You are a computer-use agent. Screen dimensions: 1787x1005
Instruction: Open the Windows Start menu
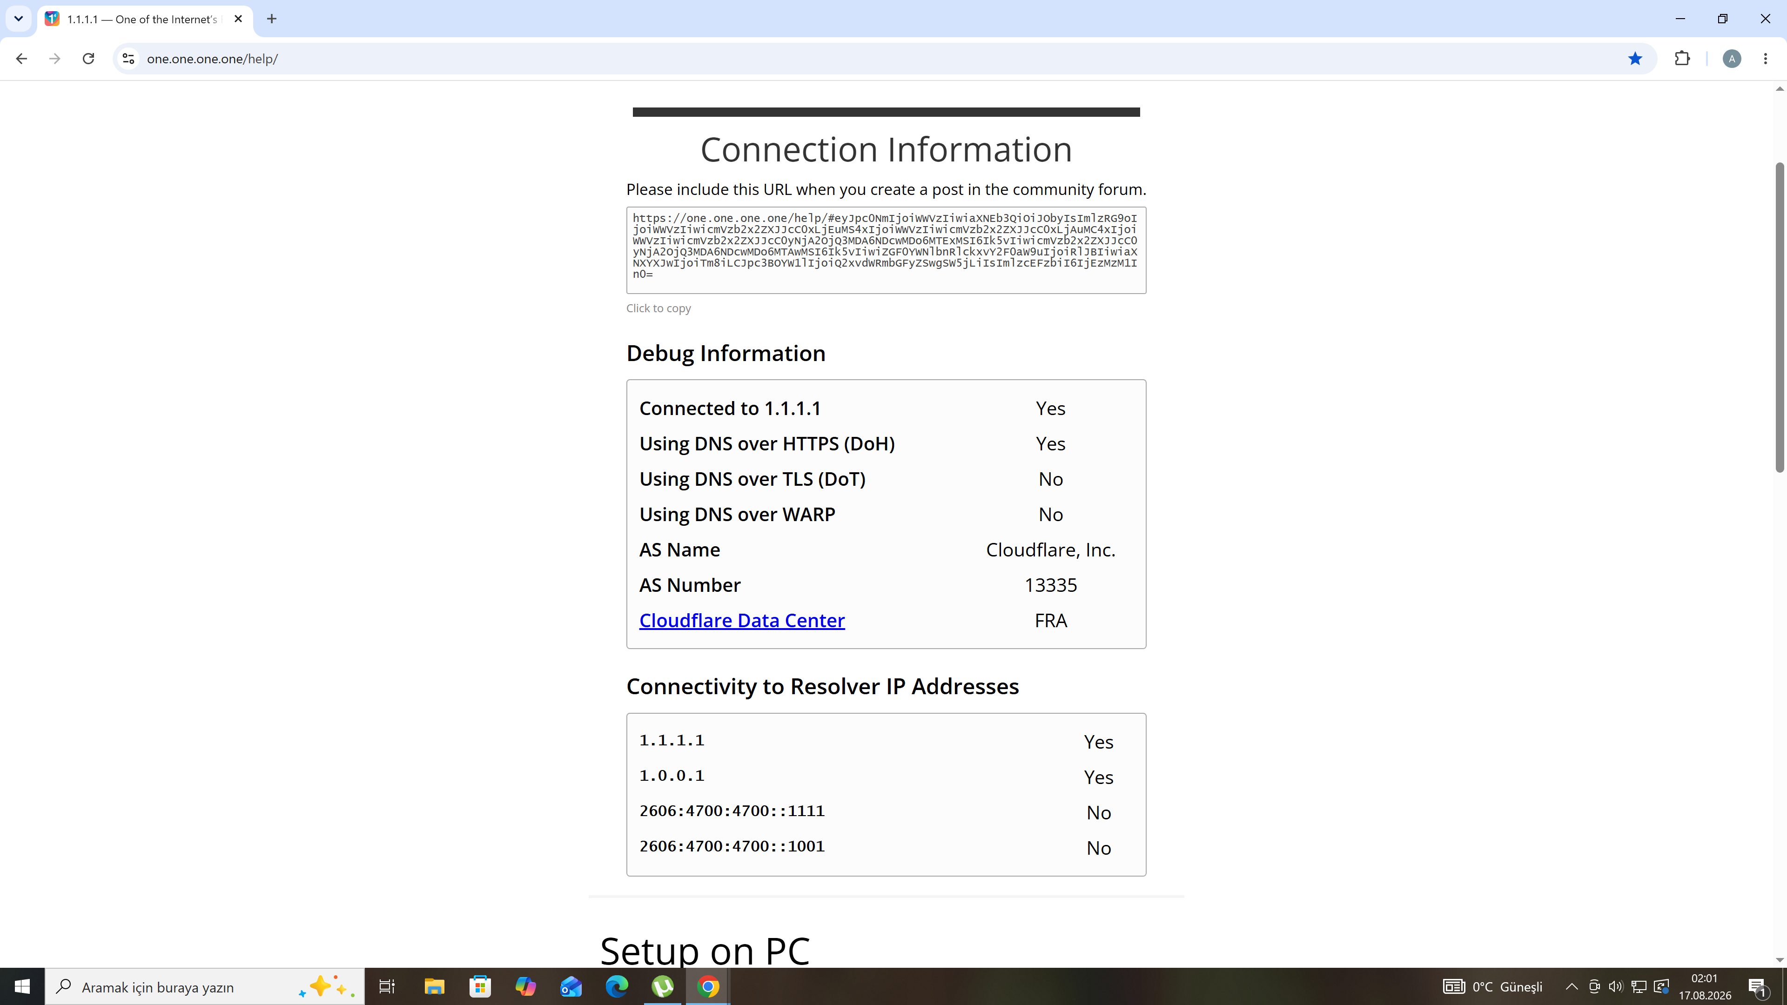click(x=22, y=986)
